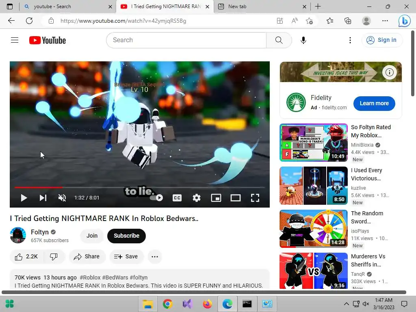
Task: Add this page to favorites
Action: click(309, 21)
